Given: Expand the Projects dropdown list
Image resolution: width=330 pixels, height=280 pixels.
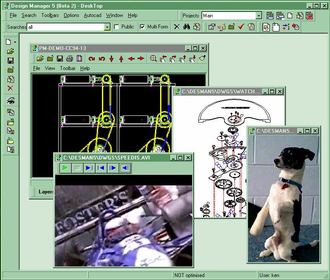Looking at the screenshot, I should click(259, 16).
